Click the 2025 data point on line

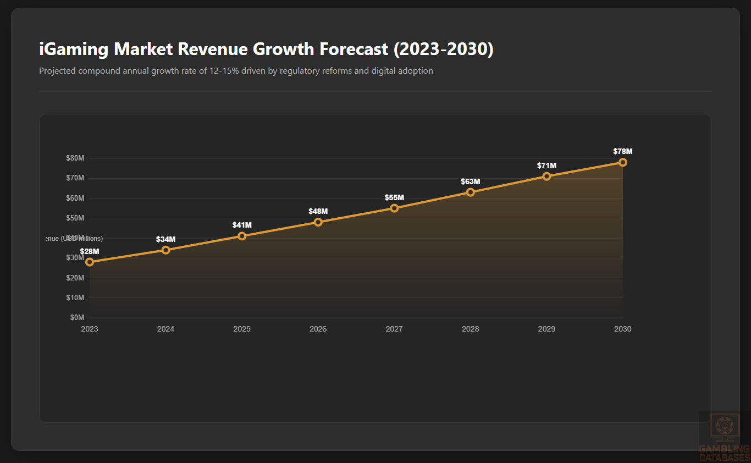coord(242,236)
